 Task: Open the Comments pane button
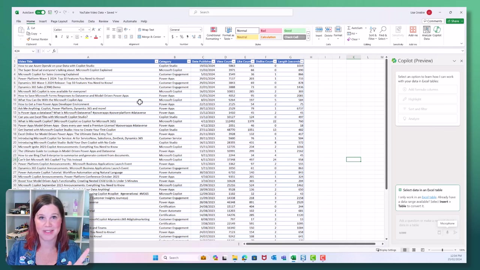click(433, 21)
